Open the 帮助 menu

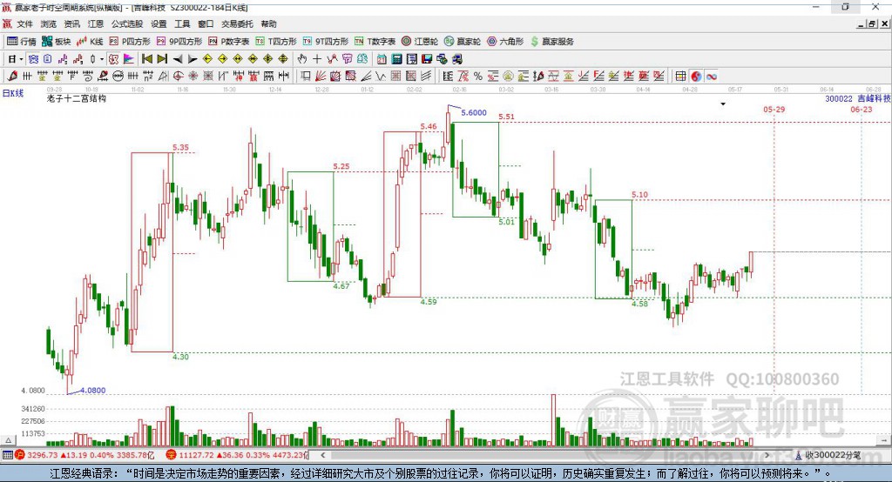268,23
